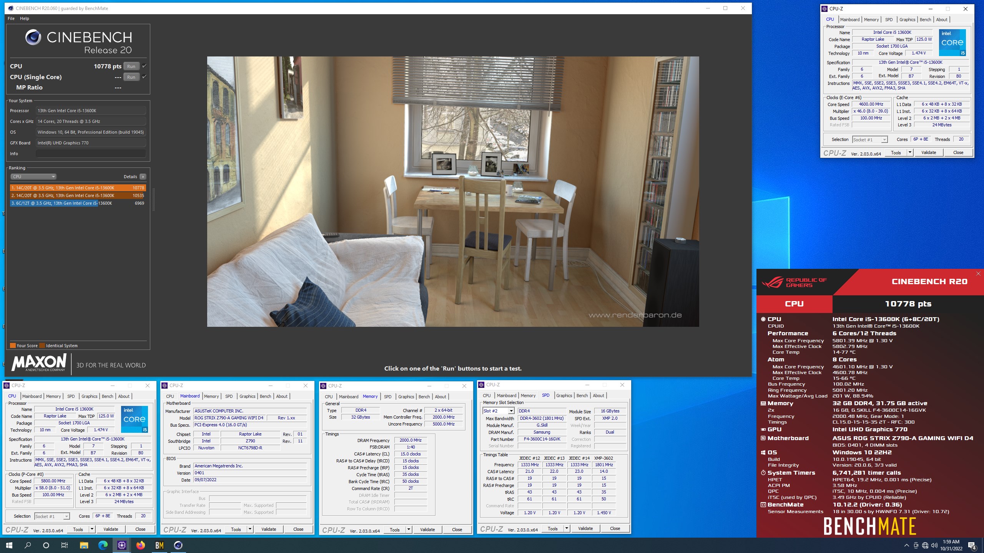Open Task View on taskbar
Image resolution: width=984 pixels, height=553 pixels.
65,545
